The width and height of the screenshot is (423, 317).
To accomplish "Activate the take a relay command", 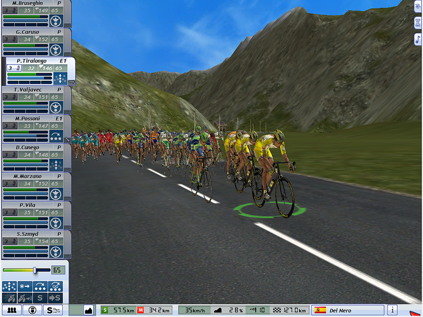I will 40,286.
